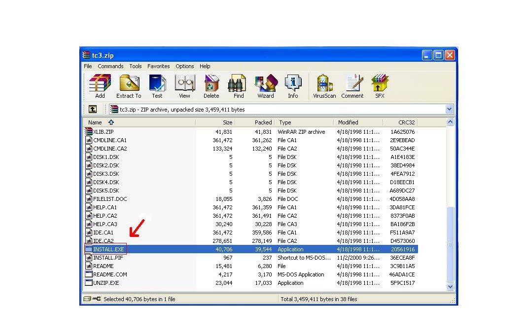This screenshot has height=311, width=526.
Task: Minimize the tc3.zip window
Action: click(x=427, y=55)
